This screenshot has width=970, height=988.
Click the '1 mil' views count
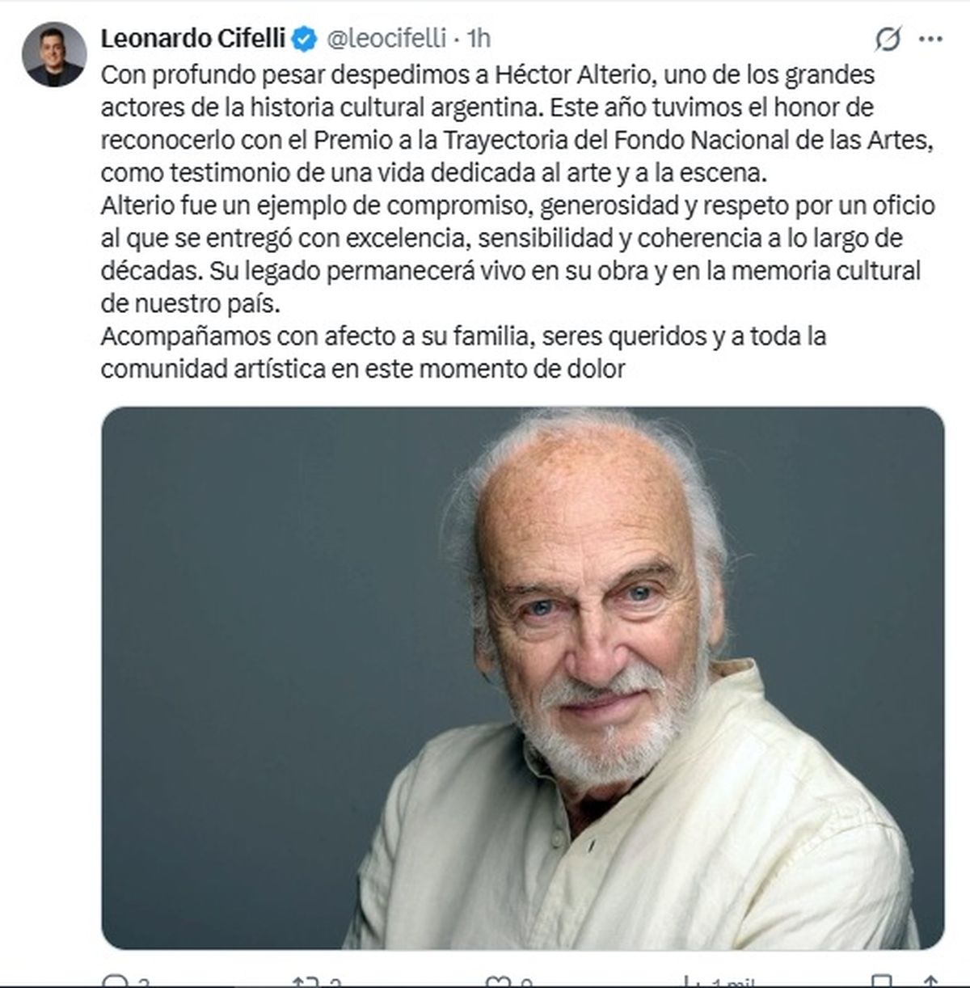(732, 983)
